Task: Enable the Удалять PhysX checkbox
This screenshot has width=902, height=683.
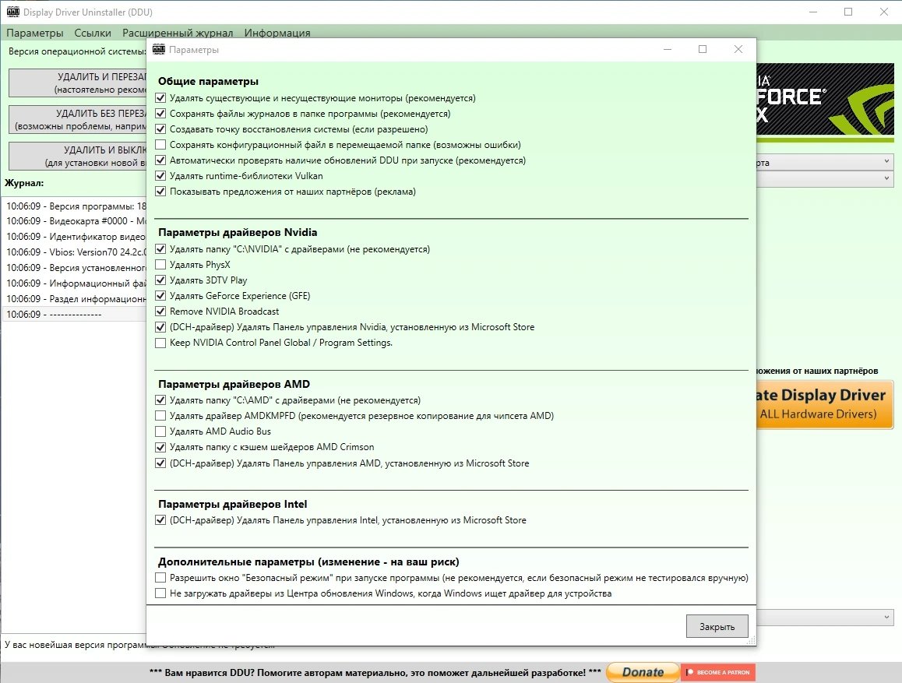Action: point(160,265)
